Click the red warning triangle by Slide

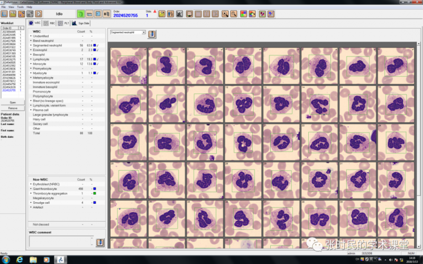[x=155, y=12]
